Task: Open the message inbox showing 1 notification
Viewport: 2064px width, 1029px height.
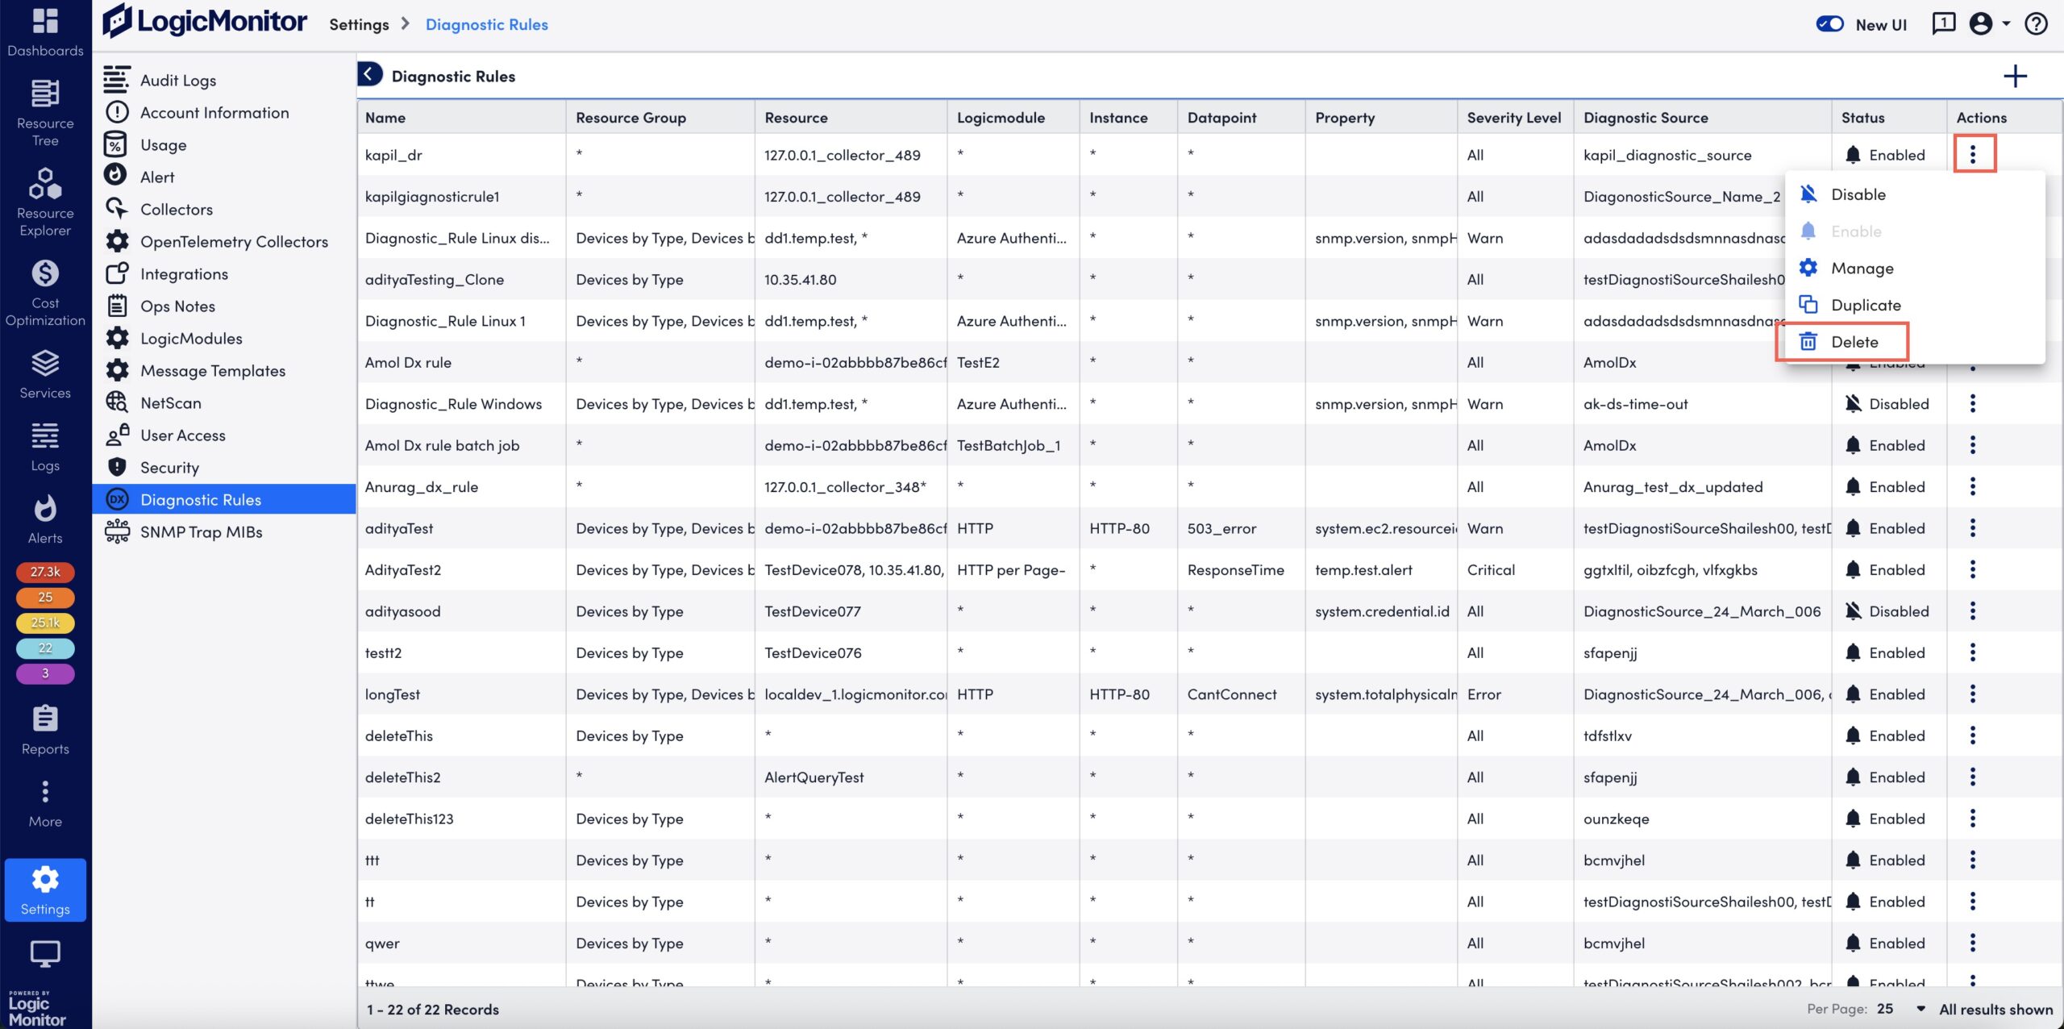Action: (1943, 23)
